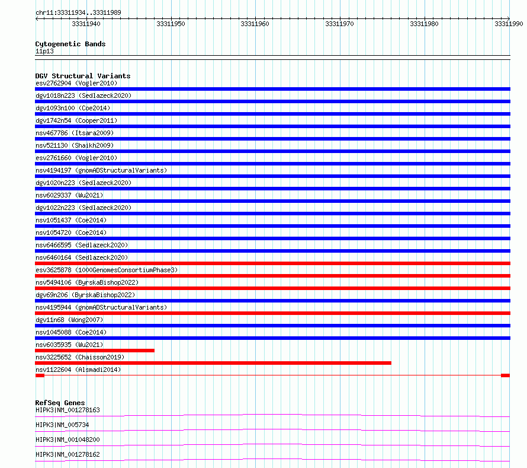
Task: Click the red bar under esv3625878
Action: (x=272, y=276)
